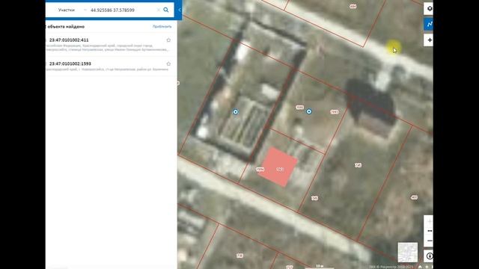Click parcel label 746 on map
Viewport: 479px width, 269px height.
(x=358, y=165)
